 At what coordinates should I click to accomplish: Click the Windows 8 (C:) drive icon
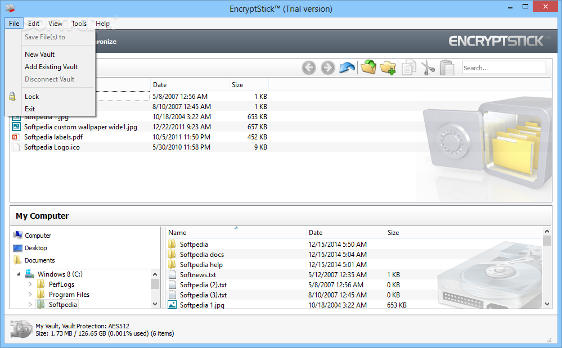click(30, 274)
